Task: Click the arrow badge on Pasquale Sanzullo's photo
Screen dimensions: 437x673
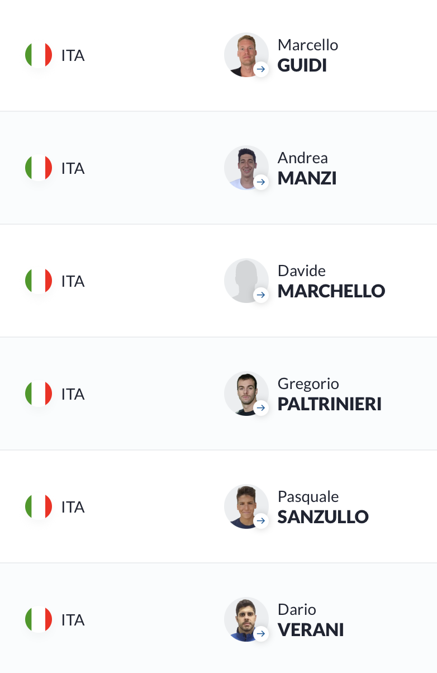Action: (x=261, y=521)
